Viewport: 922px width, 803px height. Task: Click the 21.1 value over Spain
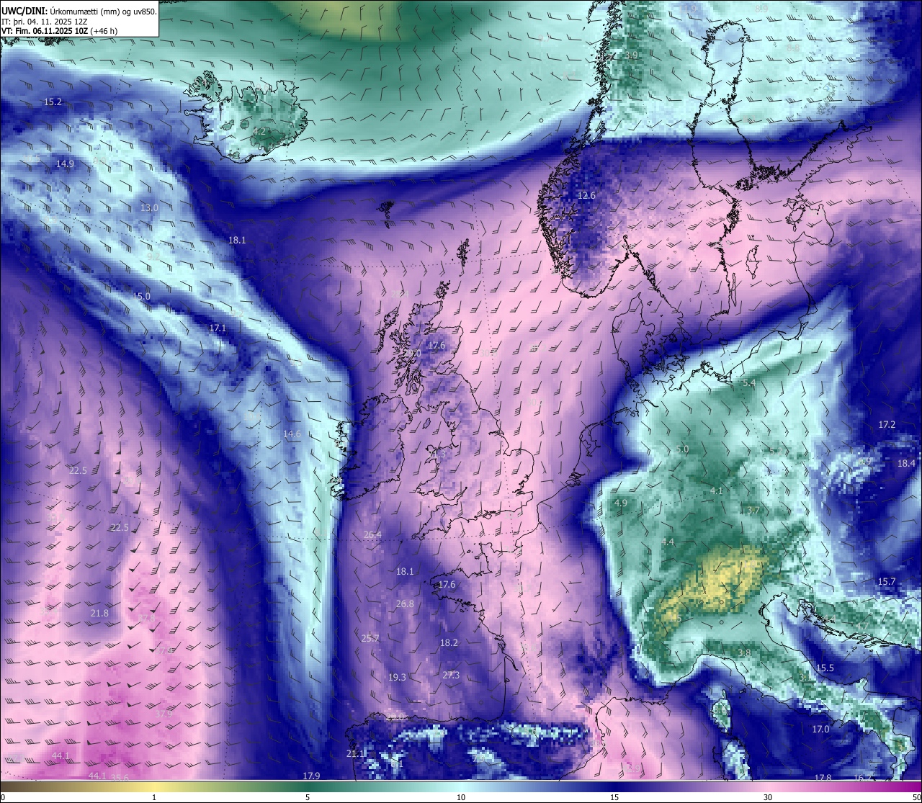pos(355,753)
